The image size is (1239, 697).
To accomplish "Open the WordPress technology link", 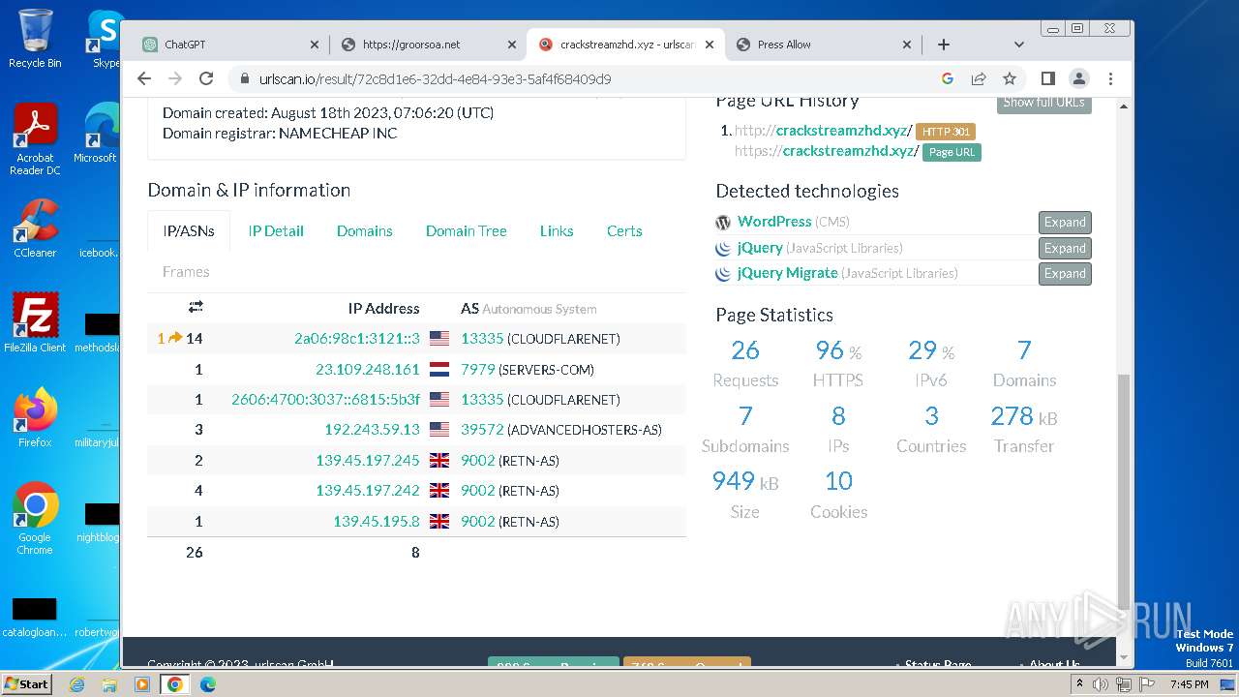I will (x=774, y=222).
